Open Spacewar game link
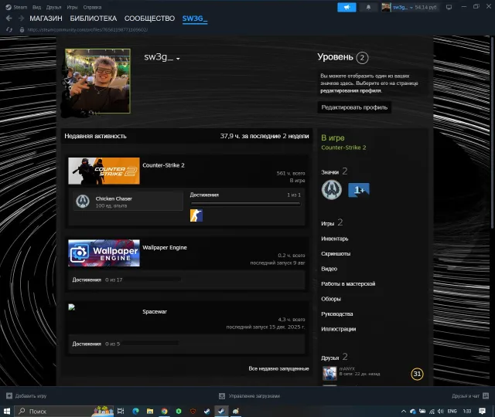495x417 pixels. tap(155, 312)
